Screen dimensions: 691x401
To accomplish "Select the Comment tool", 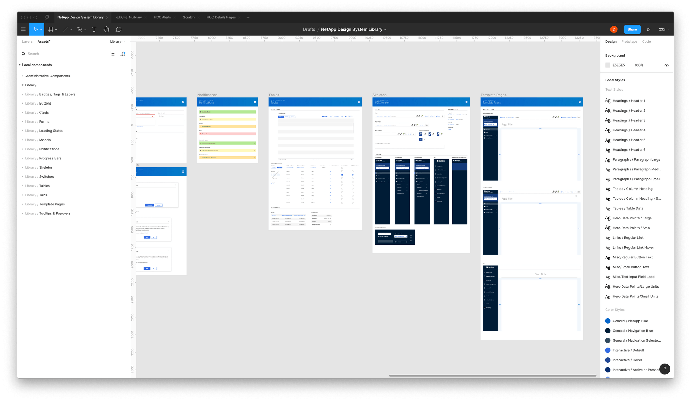I will [119, 29].
